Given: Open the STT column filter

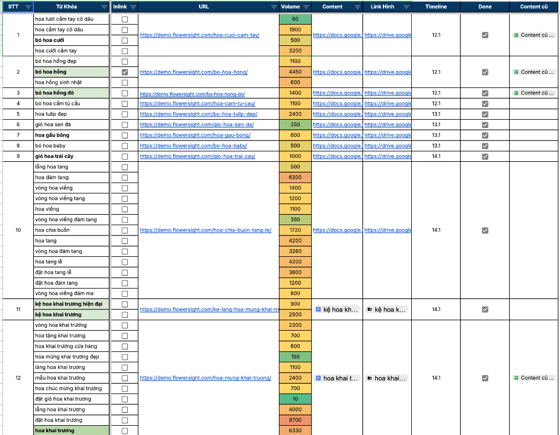Looking at the screenshot, I should click(x=28, y=7).
